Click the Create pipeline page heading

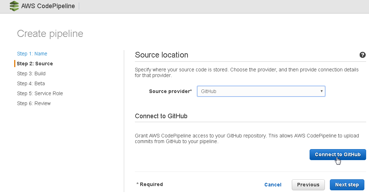click(50, 34)
